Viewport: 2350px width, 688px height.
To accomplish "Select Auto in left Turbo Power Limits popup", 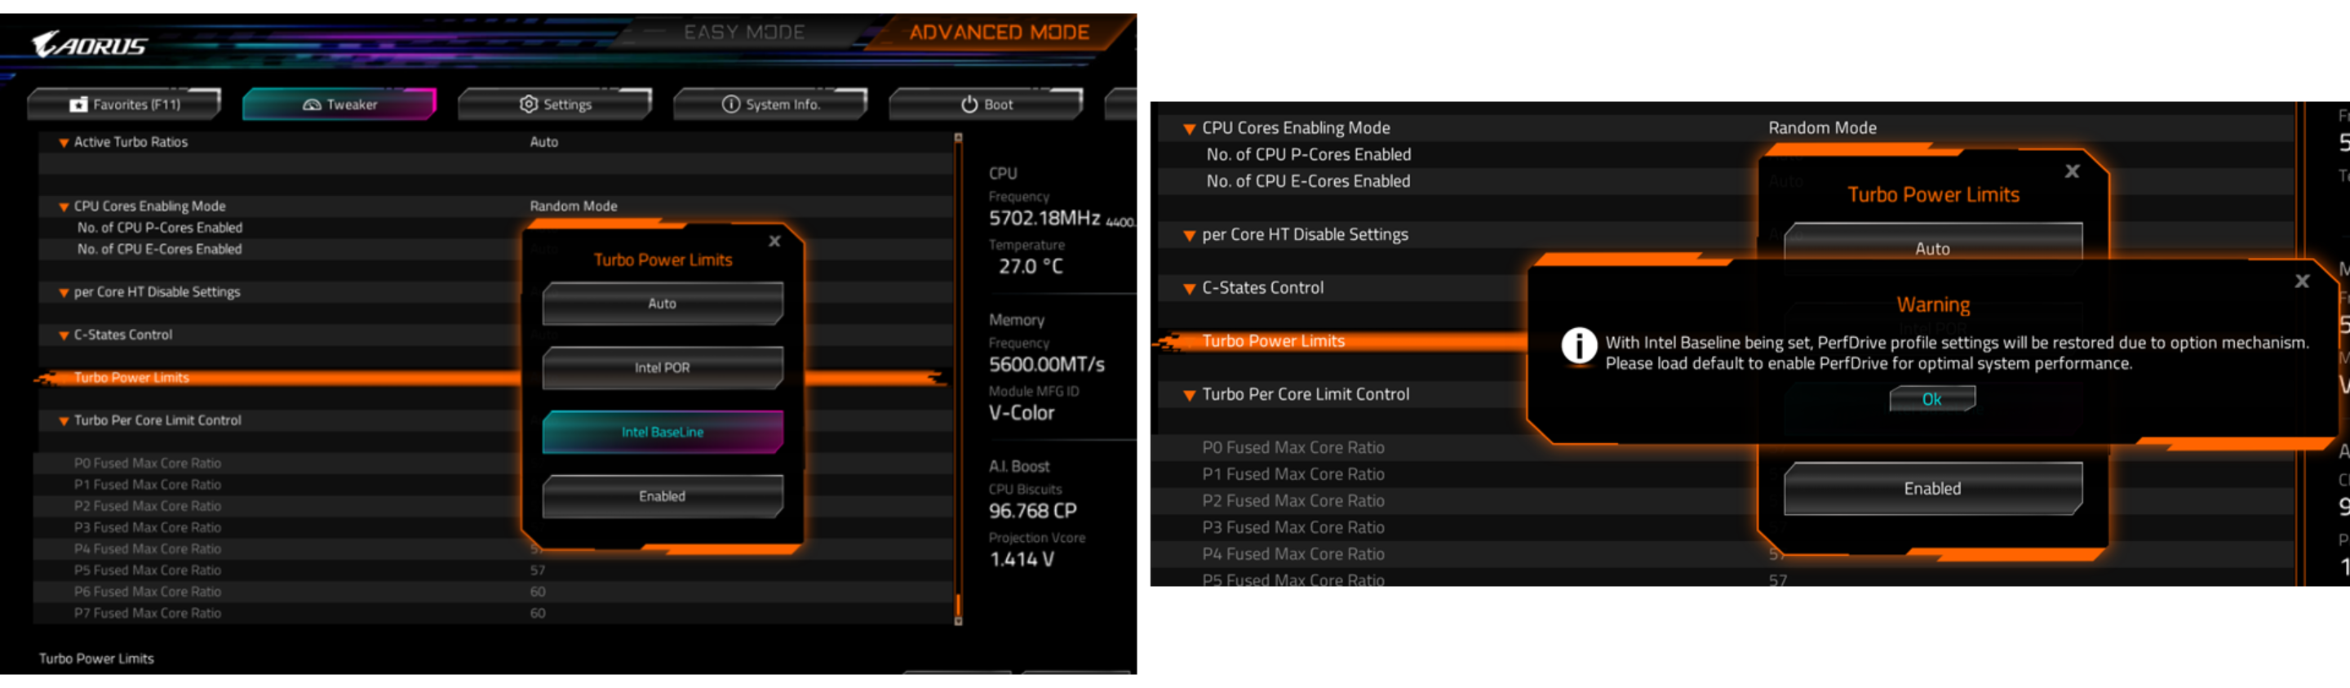I will click(663, 303).
